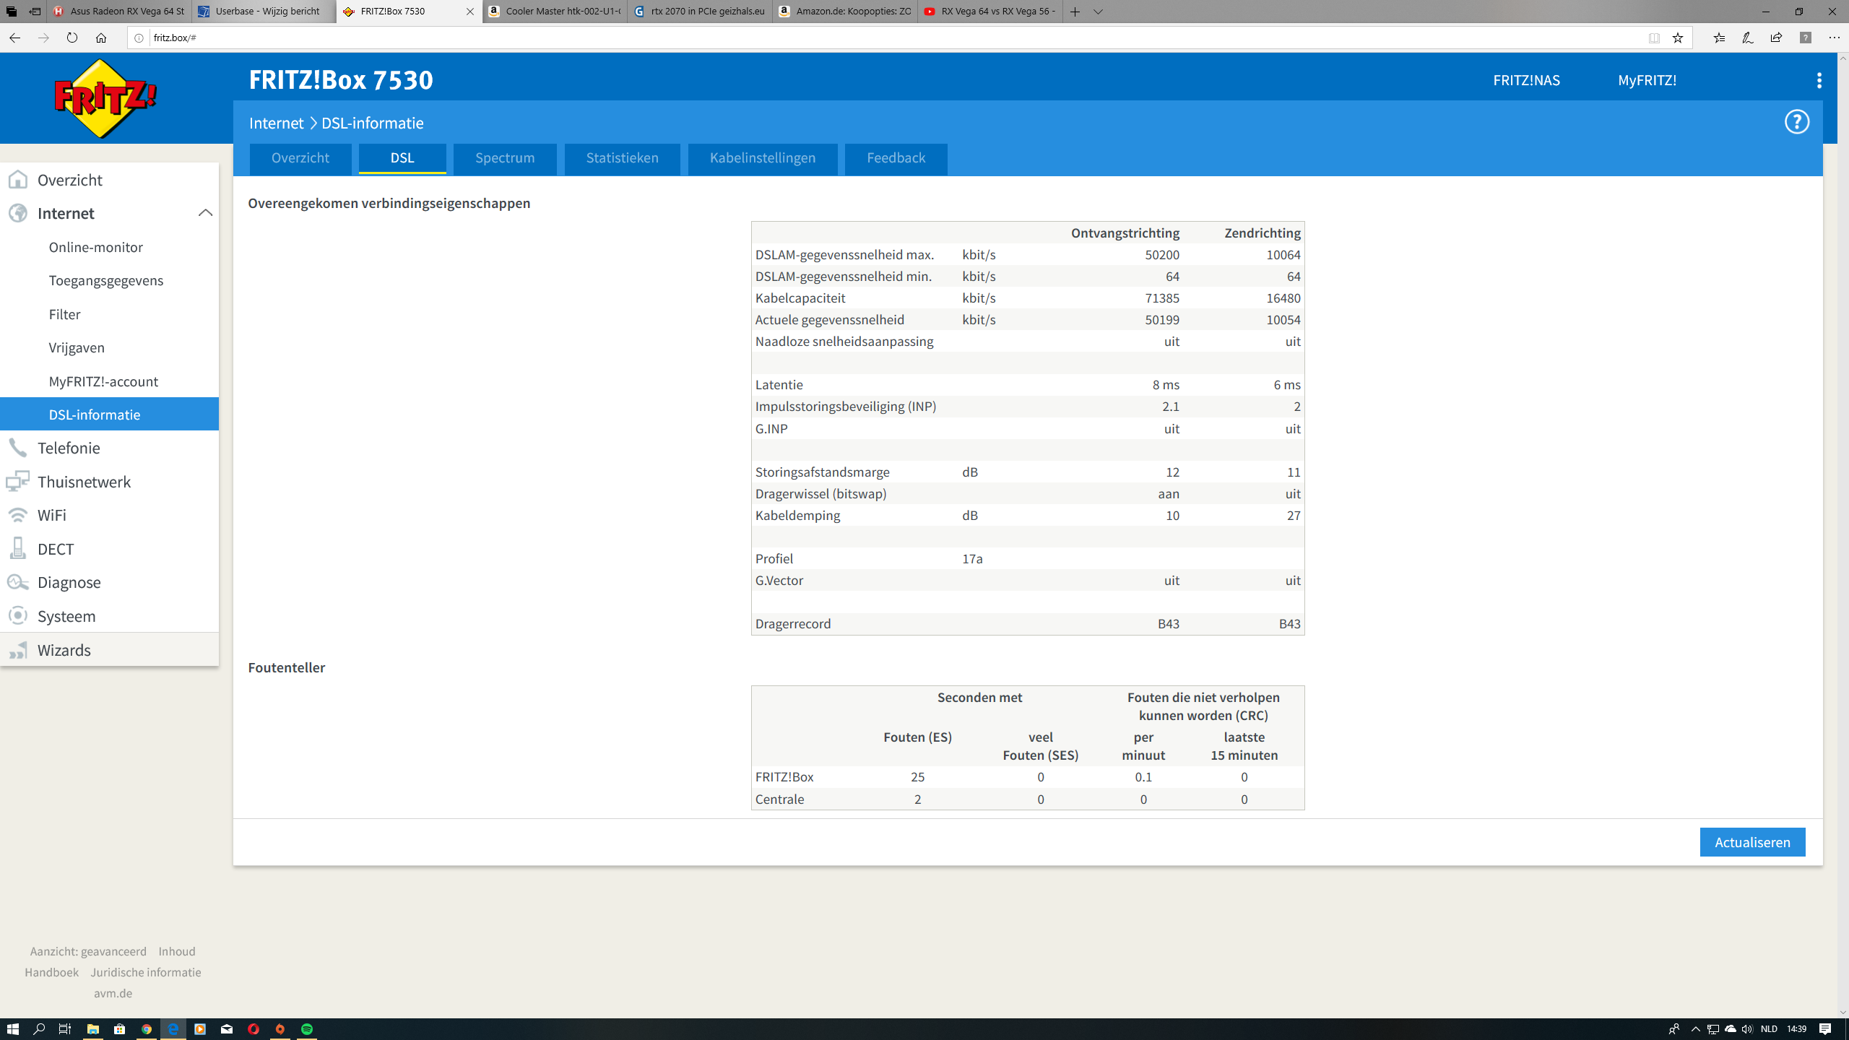This screenshot has height=1040, width=1849.
Task: Open the tab list dropdown chevron
Action: (x=1098, y=12)
